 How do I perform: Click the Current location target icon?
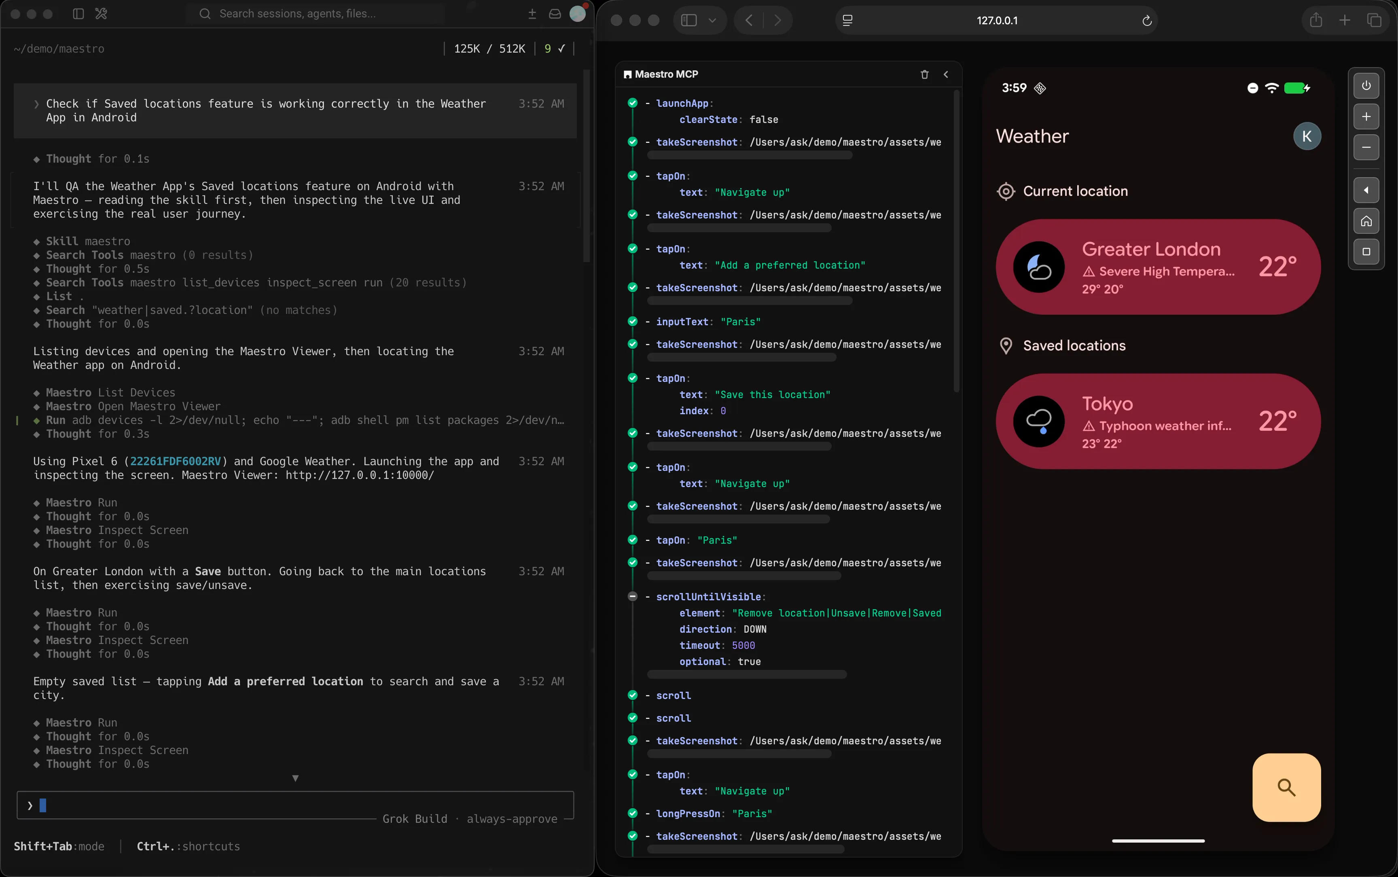coord(1006,191)
